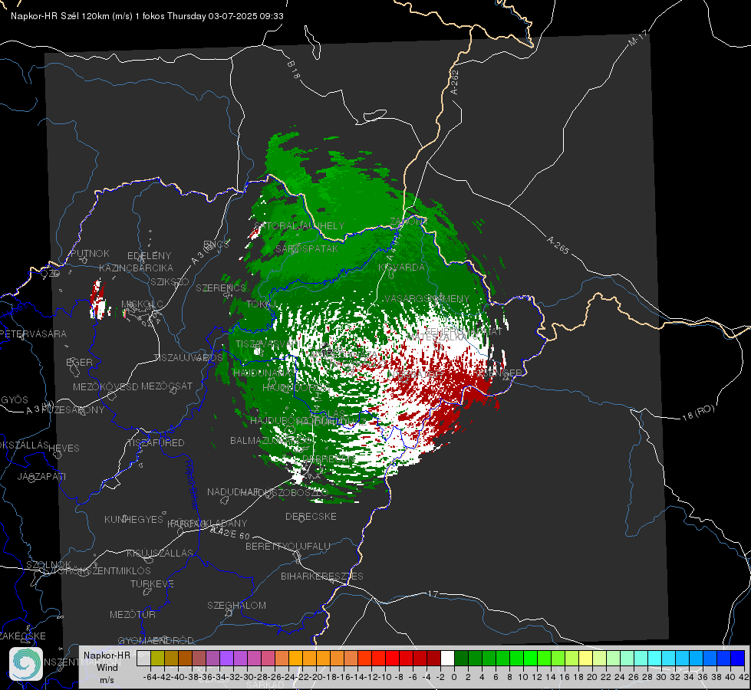Image resolution: width=751 pixels, height=690 pixels.
Task: Click the EGER city label
Action: click(x=79, y=362)
